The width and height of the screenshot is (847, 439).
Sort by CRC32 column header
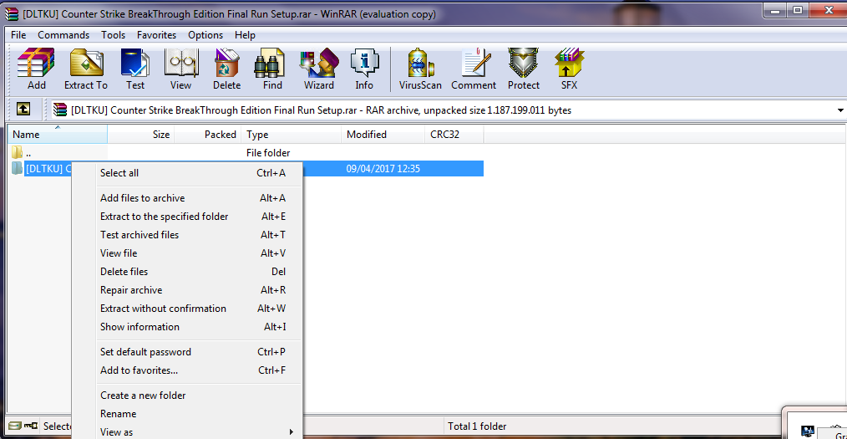click(454, 134)
